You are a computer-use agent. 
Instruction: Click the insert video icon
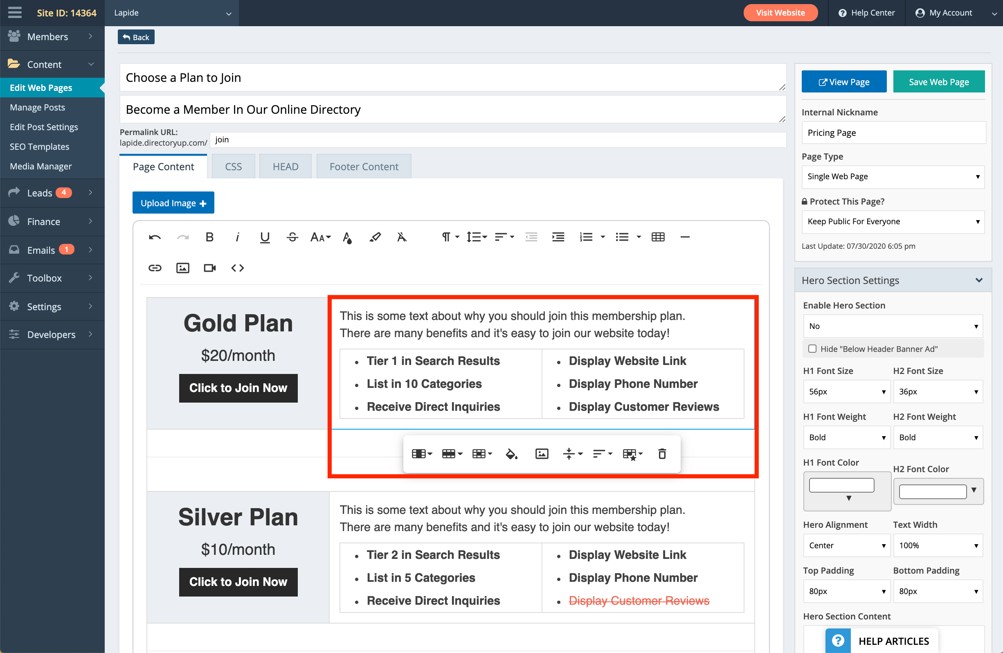(x=209, y=267)
